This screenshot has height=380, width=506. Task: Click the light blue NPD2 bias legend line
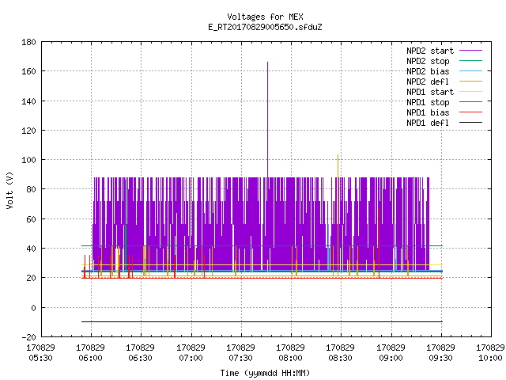[470, 70]
